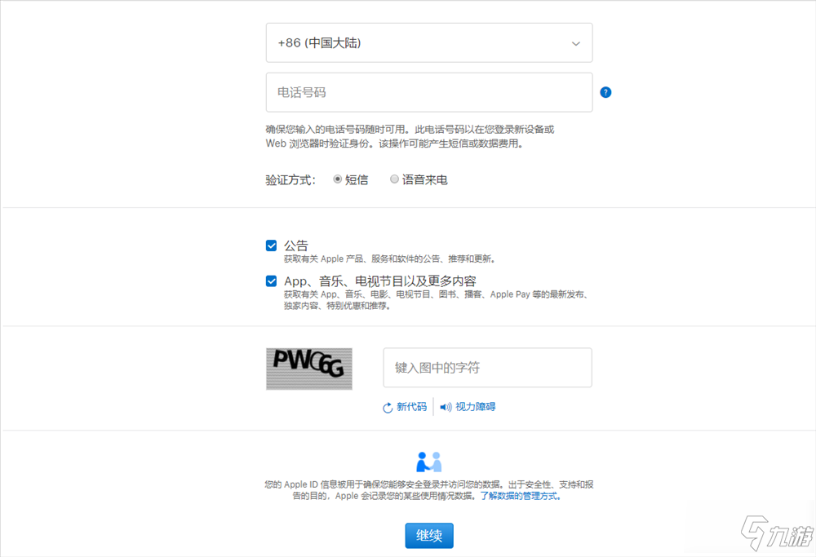Uncheck the 公告 announcements checkbox
This screenshot has width=816, height=557.
[x=272, y=245]
